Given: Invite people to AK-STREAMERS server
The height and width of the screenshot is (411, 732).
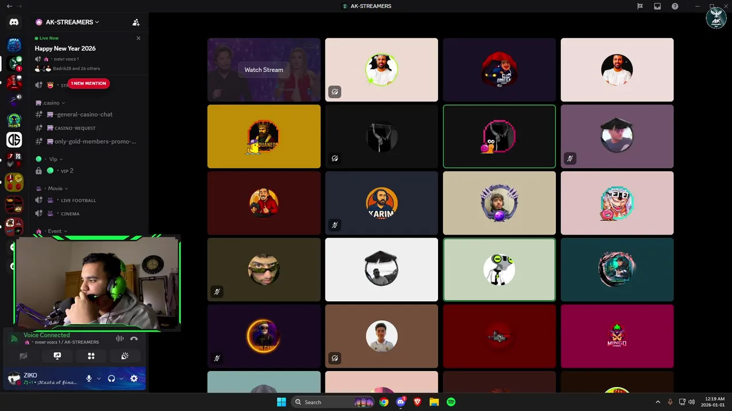Looking at the screenshot, I should (136, 22).
